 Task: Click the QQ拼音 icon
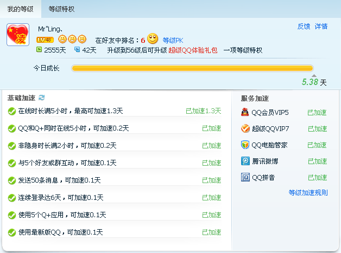tap(245, 177)
